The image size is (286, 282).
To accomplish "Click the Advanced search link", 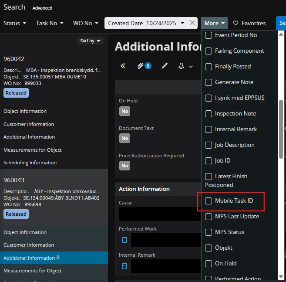I will coord(42,8).
